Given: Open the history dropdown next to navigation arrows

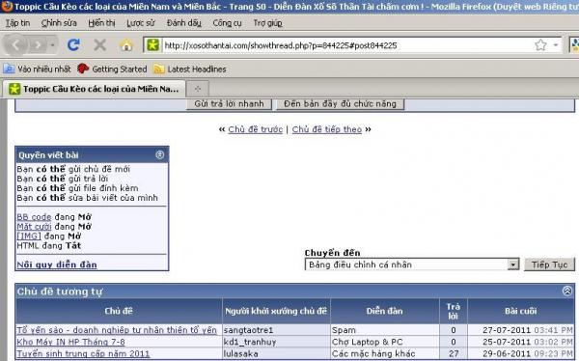Looking at the screenshot, I should click(52, 45).
